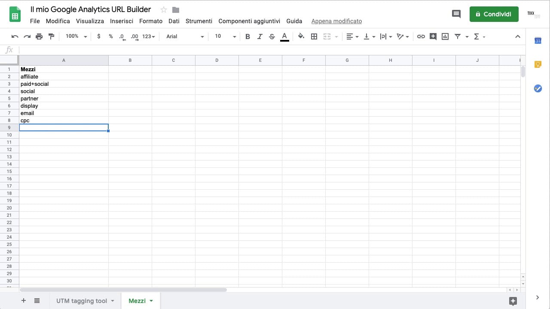
Task: Click the undo arrow icon
Action: coord(15,36)
